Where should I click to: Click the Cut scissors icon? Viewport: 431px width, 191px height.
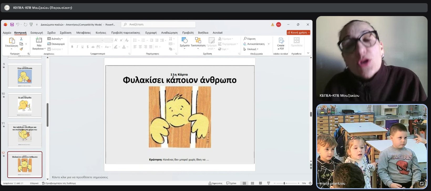21,39
